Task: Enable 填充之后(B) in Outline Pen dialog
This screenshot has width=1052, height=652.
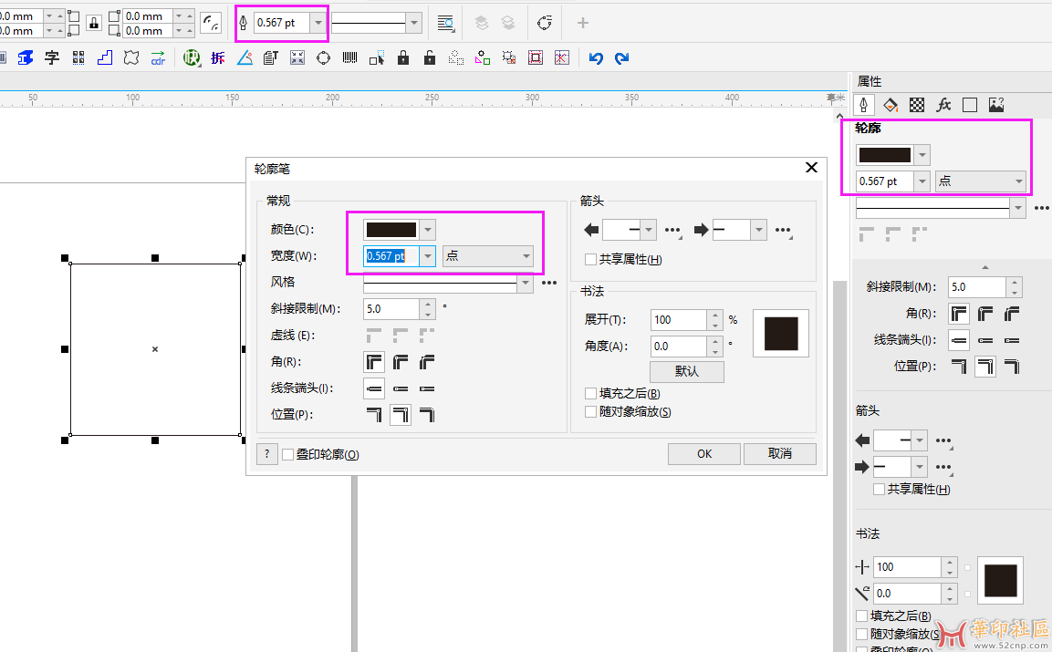Action: tap(591, 394)
